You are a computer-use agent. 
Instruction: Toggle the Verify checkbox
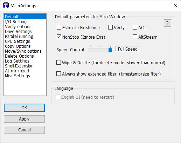(110, 27)
